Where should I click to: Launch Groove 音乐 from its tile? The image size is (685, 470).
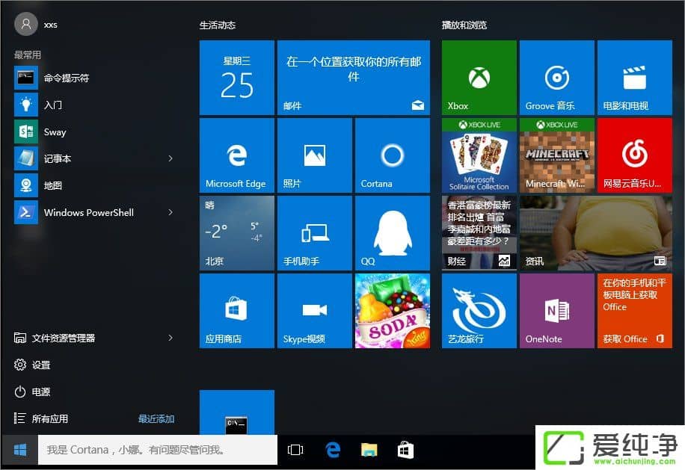(556, 78)
